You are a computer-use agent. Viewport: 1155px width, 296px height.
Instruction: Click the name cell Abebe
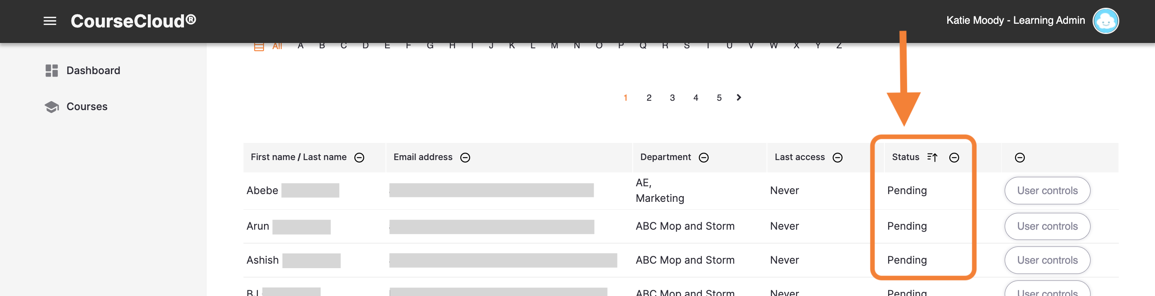(262, 190)
